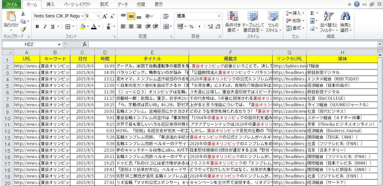Open the font name dropdown
Viewport: 383px width, 186px height.
click(82, 16)
